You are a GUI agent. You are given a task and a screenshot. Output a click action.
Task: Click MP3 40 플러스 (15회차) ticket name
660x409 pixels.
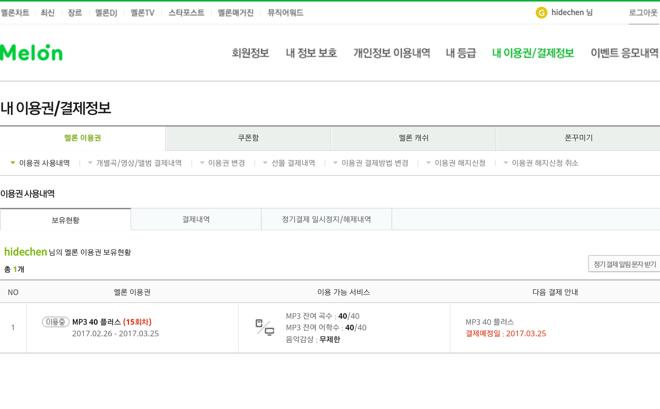pos(112,322)
